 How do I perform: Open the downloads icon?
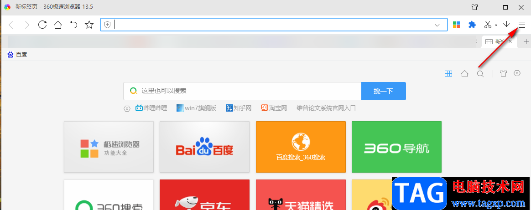click(x=506, y=25)
